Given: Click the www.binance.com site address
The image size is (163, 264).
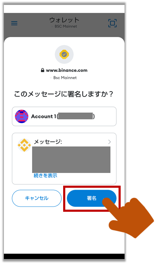Looking at the screenshot, I should pyautogui.click(x=67, y=70).
